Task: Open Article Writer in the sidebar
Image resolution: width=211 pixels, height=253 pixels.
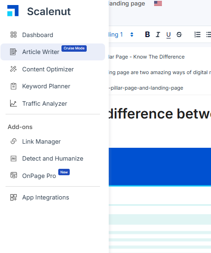Action: click(53, 52)
